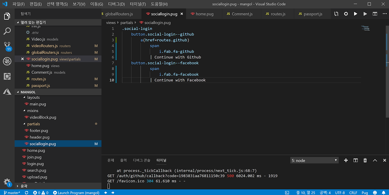Click the minimap code preview
The width and height of the screenshot is (389, 195).
(365, 28)
